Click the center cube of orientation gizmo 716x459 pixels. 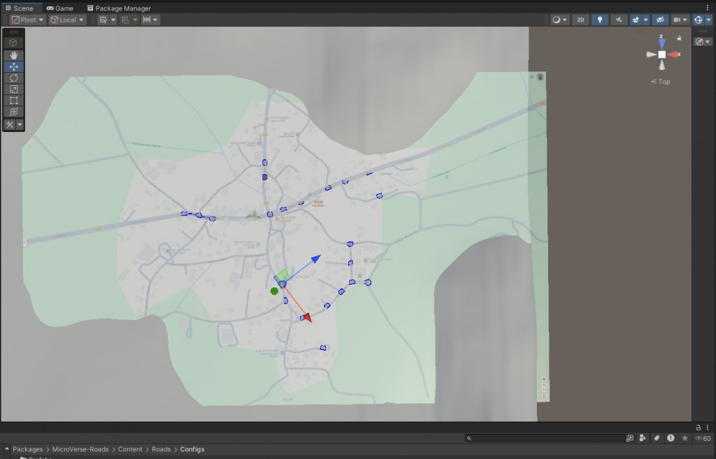click(x=661, y=54)
